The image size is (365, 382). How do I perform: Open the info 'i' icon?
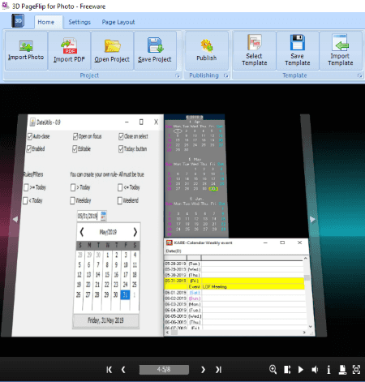pyautogui.click(x=328, y=370)
